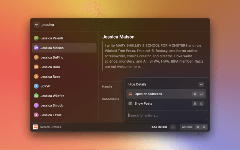Open the Actions button in footer
The width and height of the screenshot is (240, 150).
[193, 127]
